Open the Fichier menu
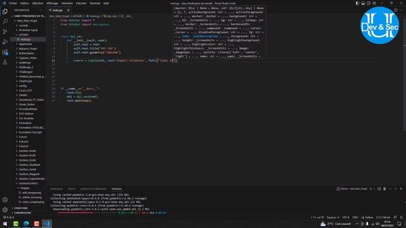 [x=13, y=3]
